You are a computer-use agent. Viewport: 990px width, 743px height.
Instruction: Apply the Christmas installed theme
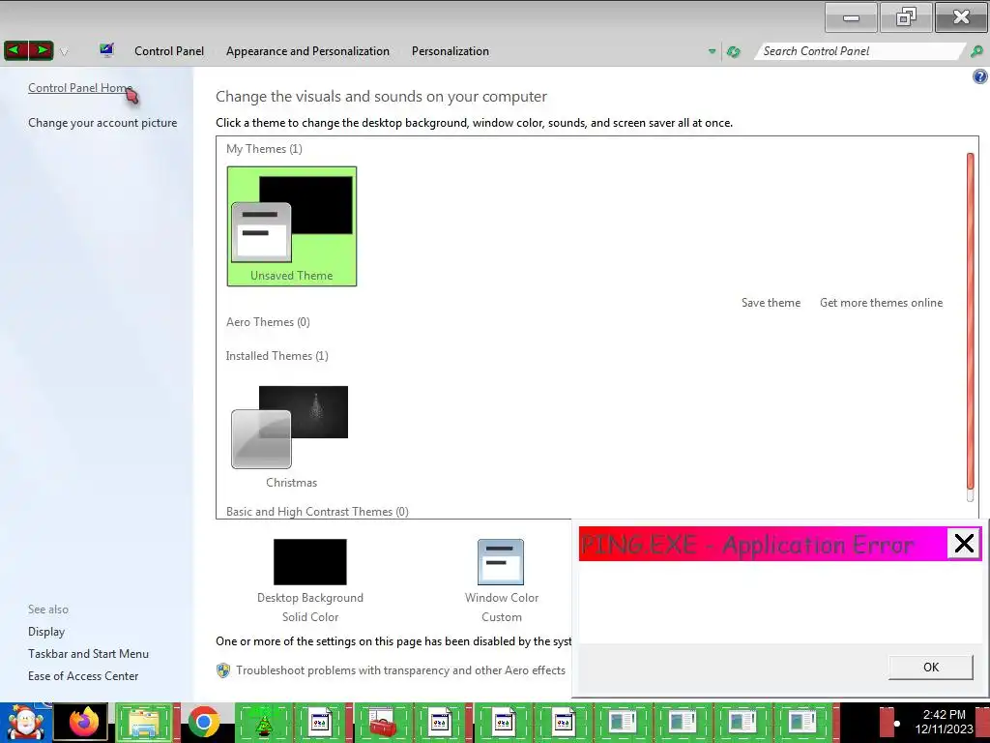[290, 436]
